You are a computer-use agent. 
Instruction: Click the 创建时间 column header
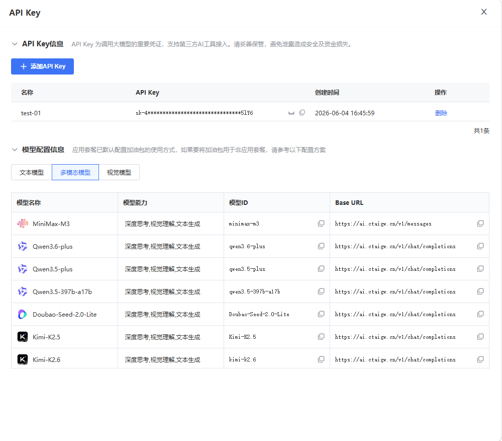[x=327, y=92]
